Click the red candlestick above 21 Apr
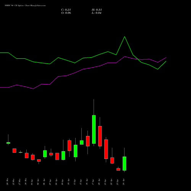Viewport: 191px width, 191px height. (106, 149)
